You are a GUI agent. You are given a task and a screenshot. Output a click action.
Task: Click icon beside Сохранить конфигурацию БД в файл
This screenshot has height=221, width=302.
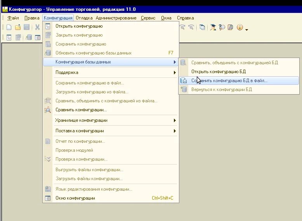184,81
